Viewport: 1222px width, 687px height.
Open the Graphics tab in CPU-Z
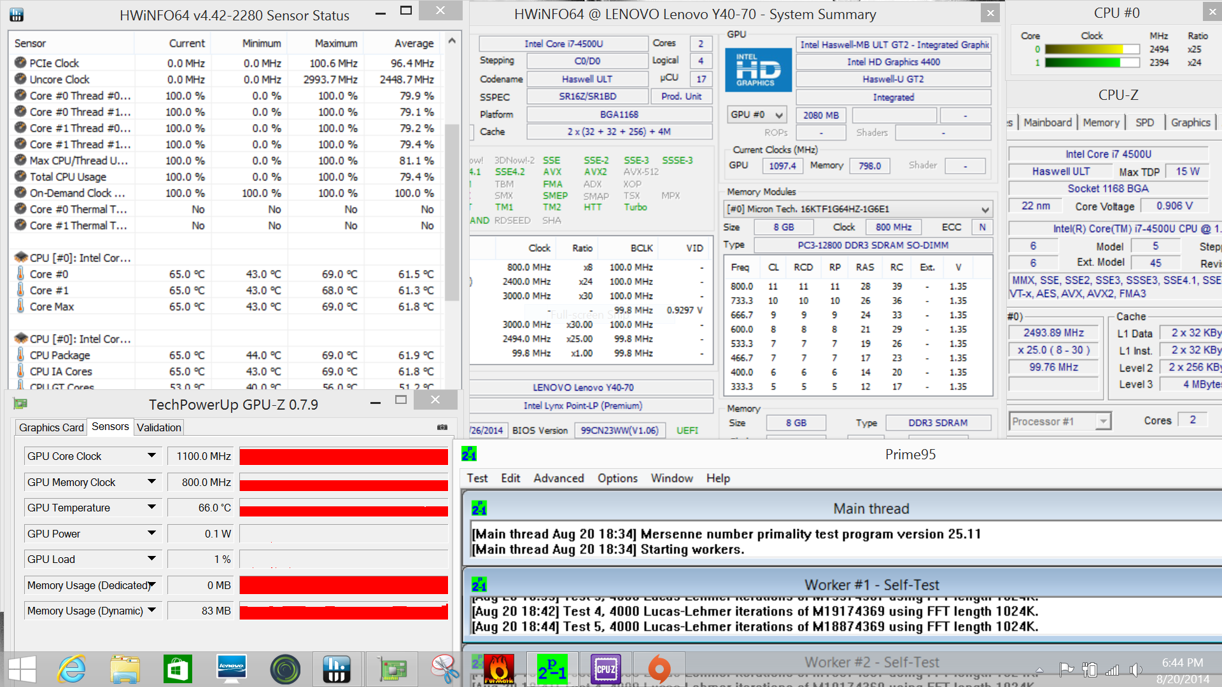(1190, 122)
